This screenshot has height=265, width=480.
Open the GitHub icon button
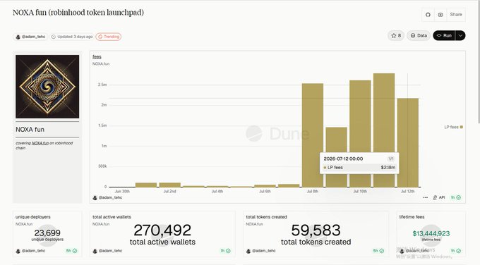428,15
